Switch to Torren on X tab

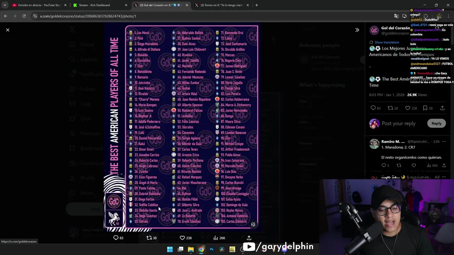221,5
